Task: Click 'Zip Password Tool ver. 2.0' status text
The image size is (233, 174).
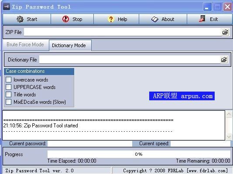Action: coord(40,171)
